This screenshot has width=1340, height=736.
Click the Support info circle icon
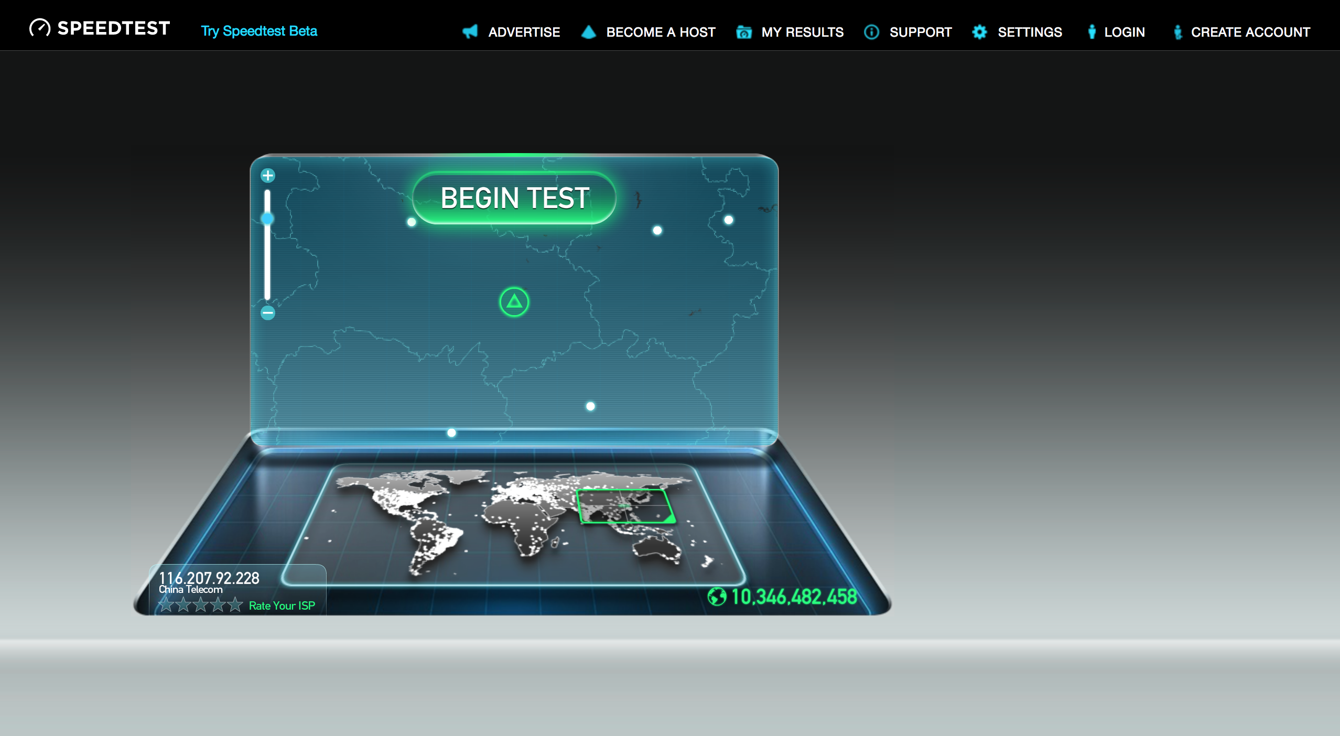[871, 32]
